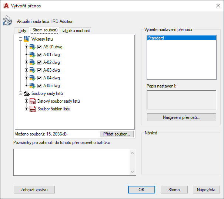Uncheck the A-03.dwg checkbox
The width and height of the screenshot is (224, 199).
pos(39,70)
